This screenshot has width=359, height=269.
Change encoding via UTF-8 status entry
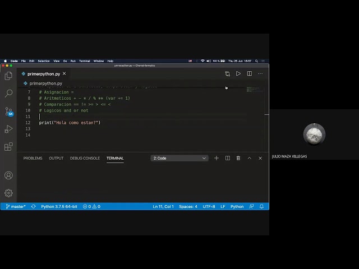click(x=209, y=207)
